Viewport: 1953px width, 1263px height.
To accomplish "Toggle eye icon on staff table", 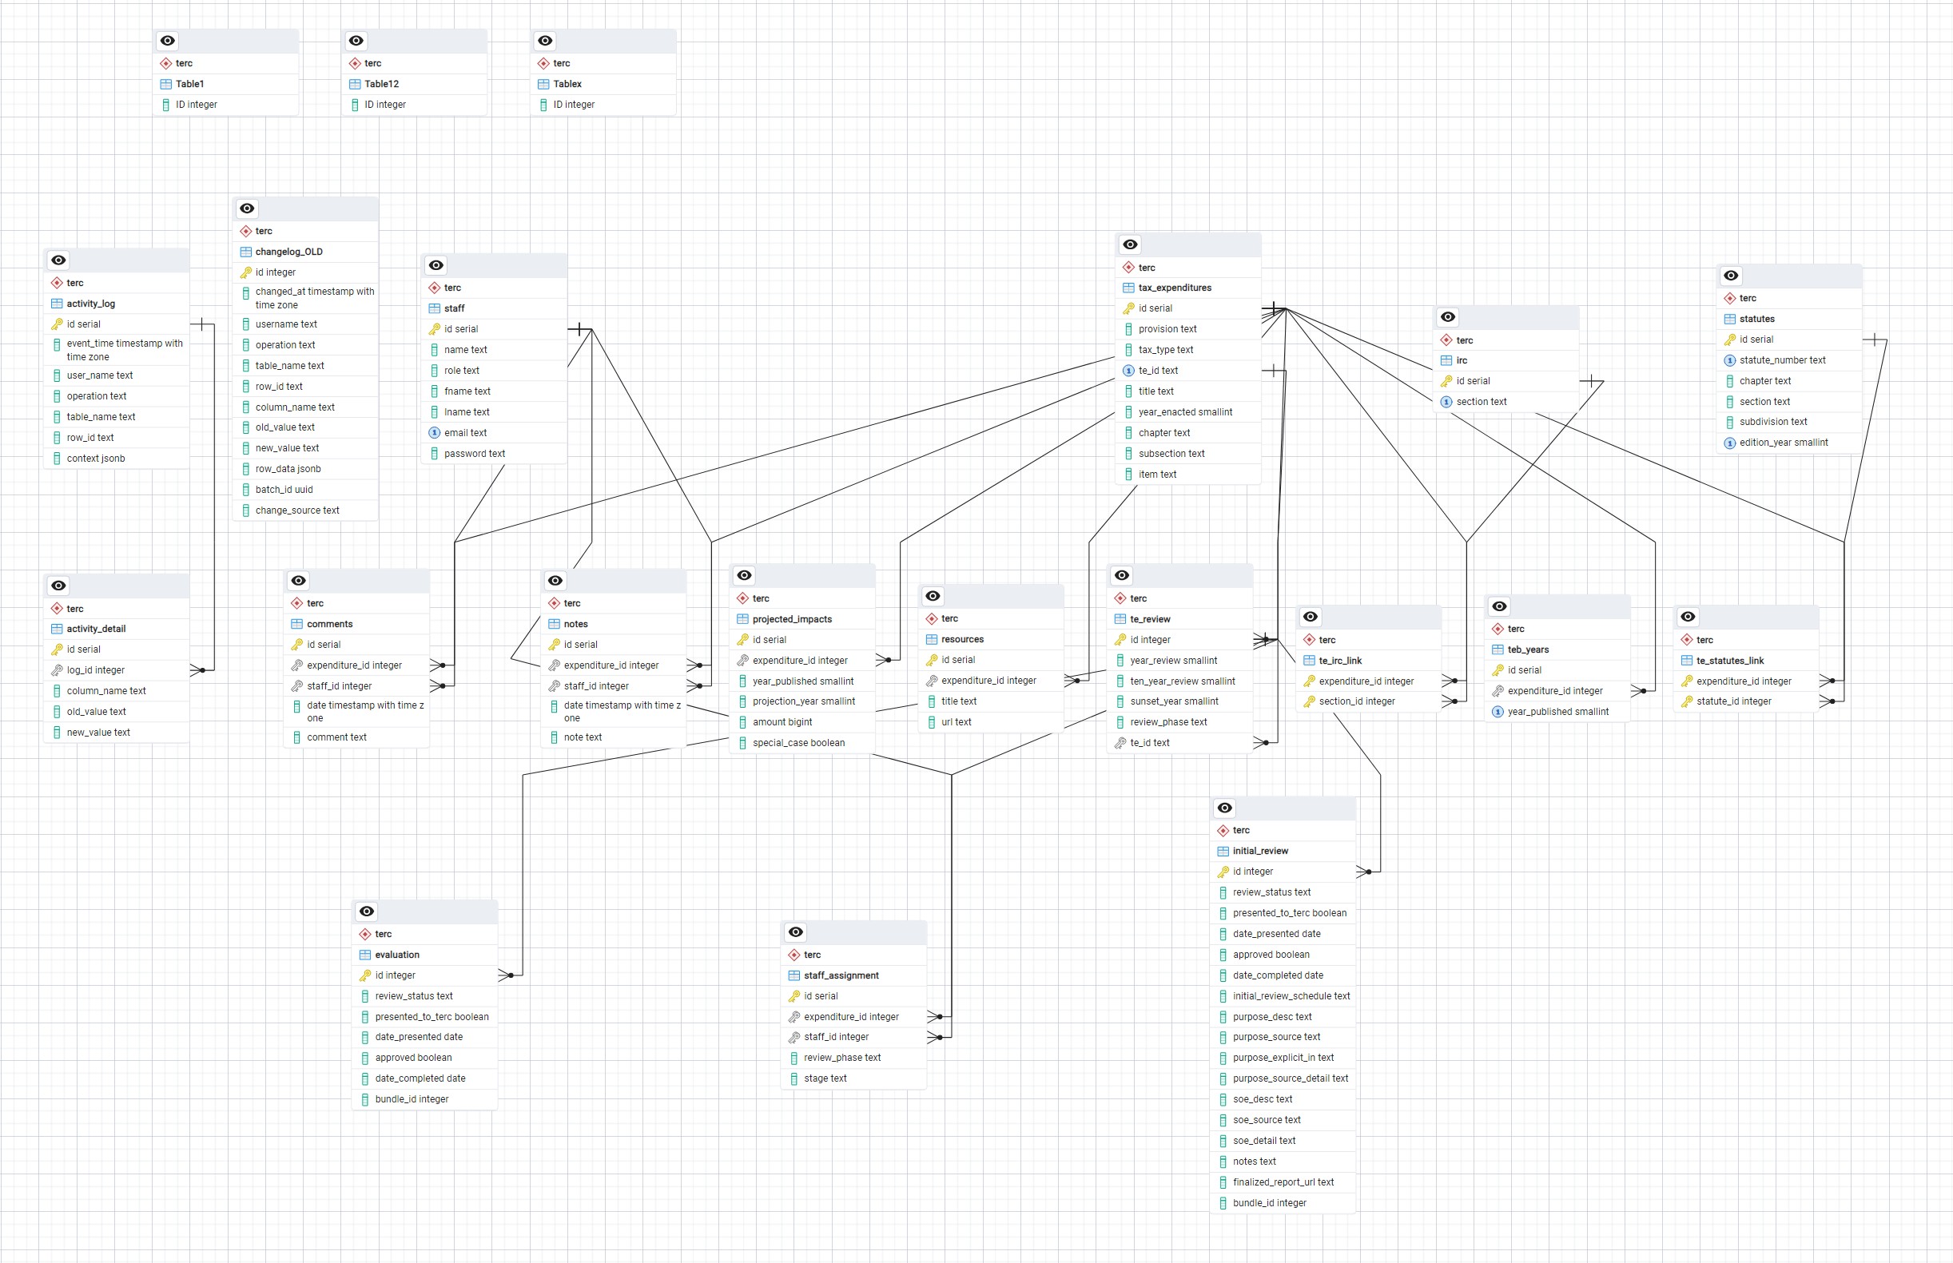I will [436, 266].
